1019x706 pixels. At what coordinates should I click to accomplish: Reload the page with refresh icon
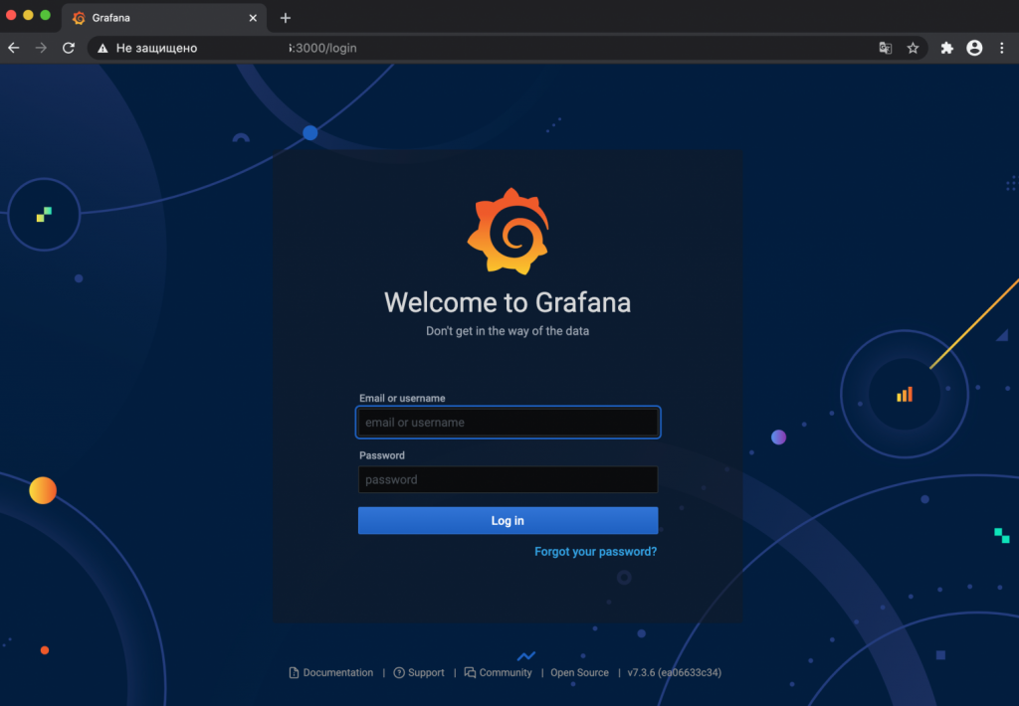[x=69, y=48]
